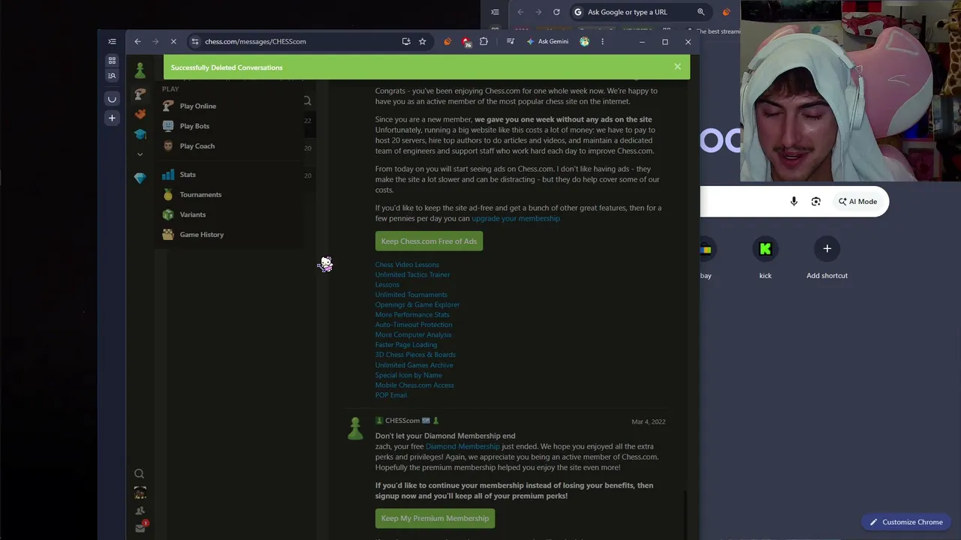
Task: Open the Unlimited Tournaments link
Action: (x=411, y=295)
